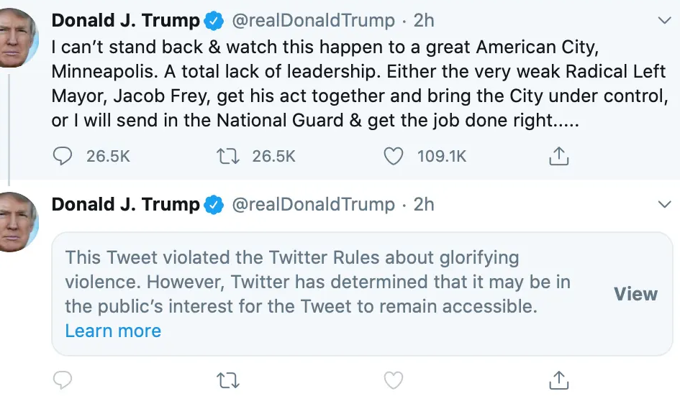
Task: Click the second tweet's author display name
Action: [x=126, y=205]
